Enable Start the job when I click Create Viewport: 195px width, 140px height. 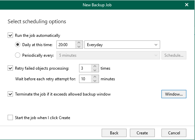10,117
